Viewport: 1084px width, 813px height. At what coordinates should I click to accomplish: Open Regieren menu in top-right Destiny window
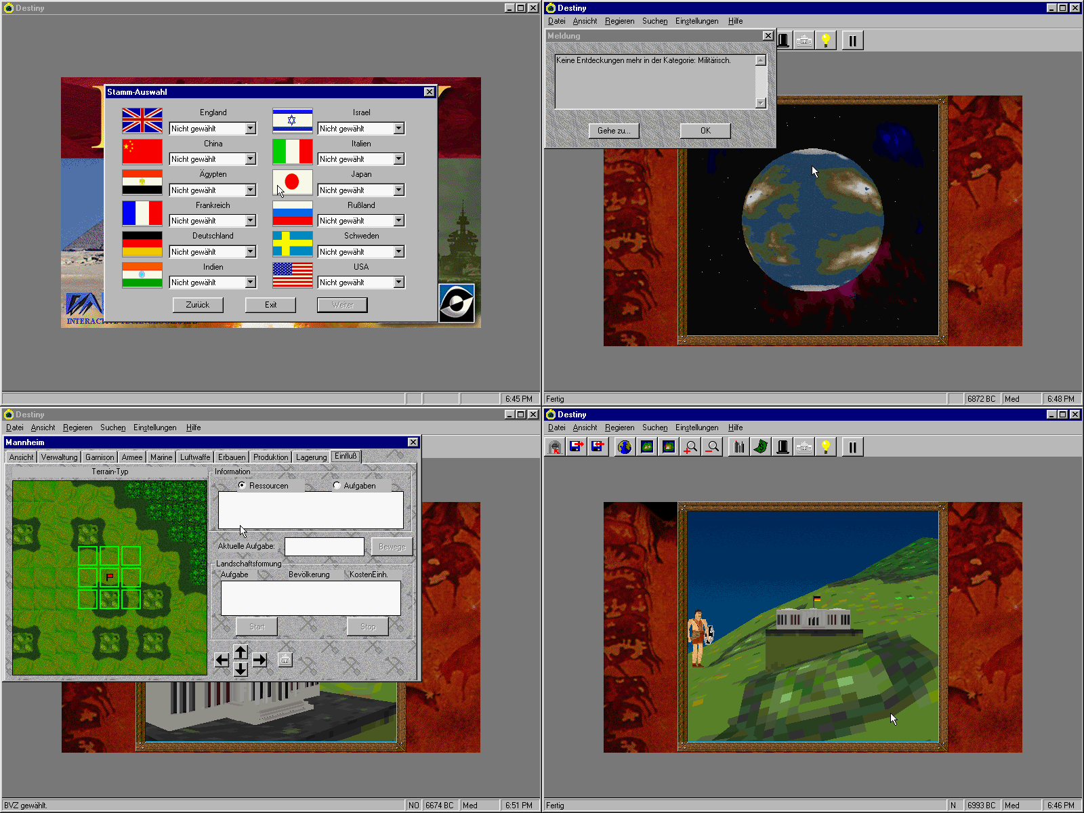619,21
